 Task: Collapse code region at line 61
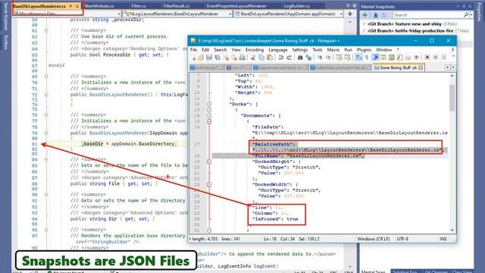[x=45, y=30]
